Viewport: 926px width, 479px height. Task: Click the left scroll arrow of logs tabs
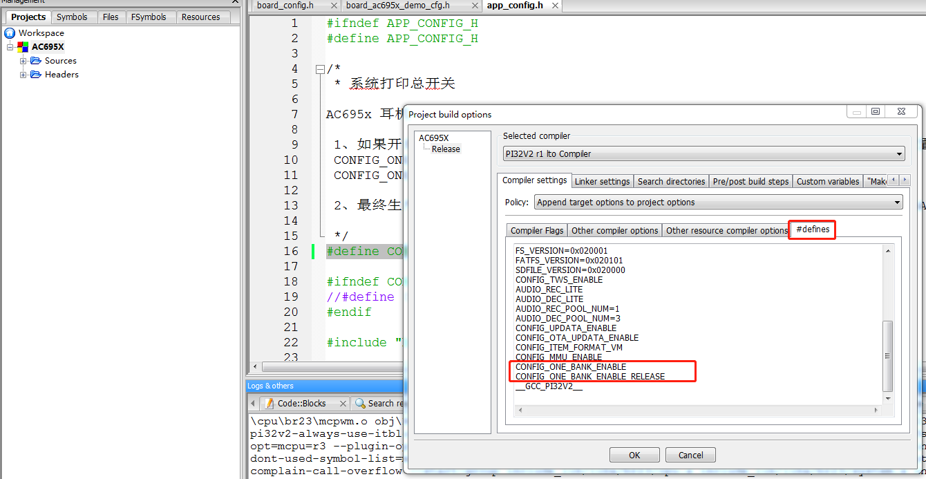(253, 403)
